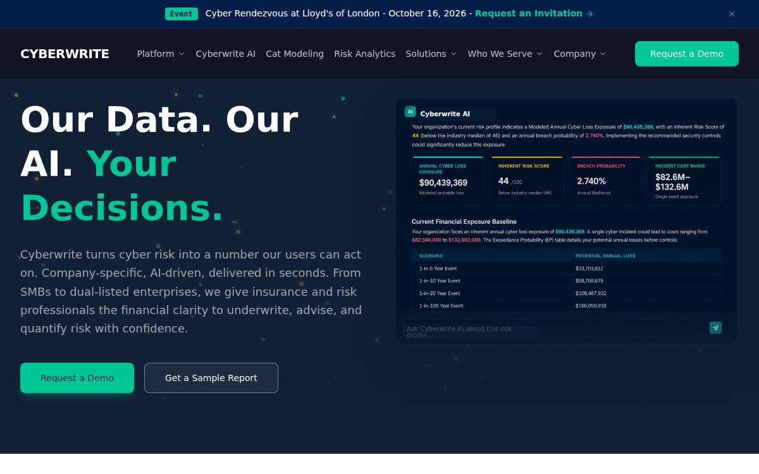The width and height of the screenshot is (759, 474).
Task: Click the Request an Invitation link
Action: (x=534, y=13)
